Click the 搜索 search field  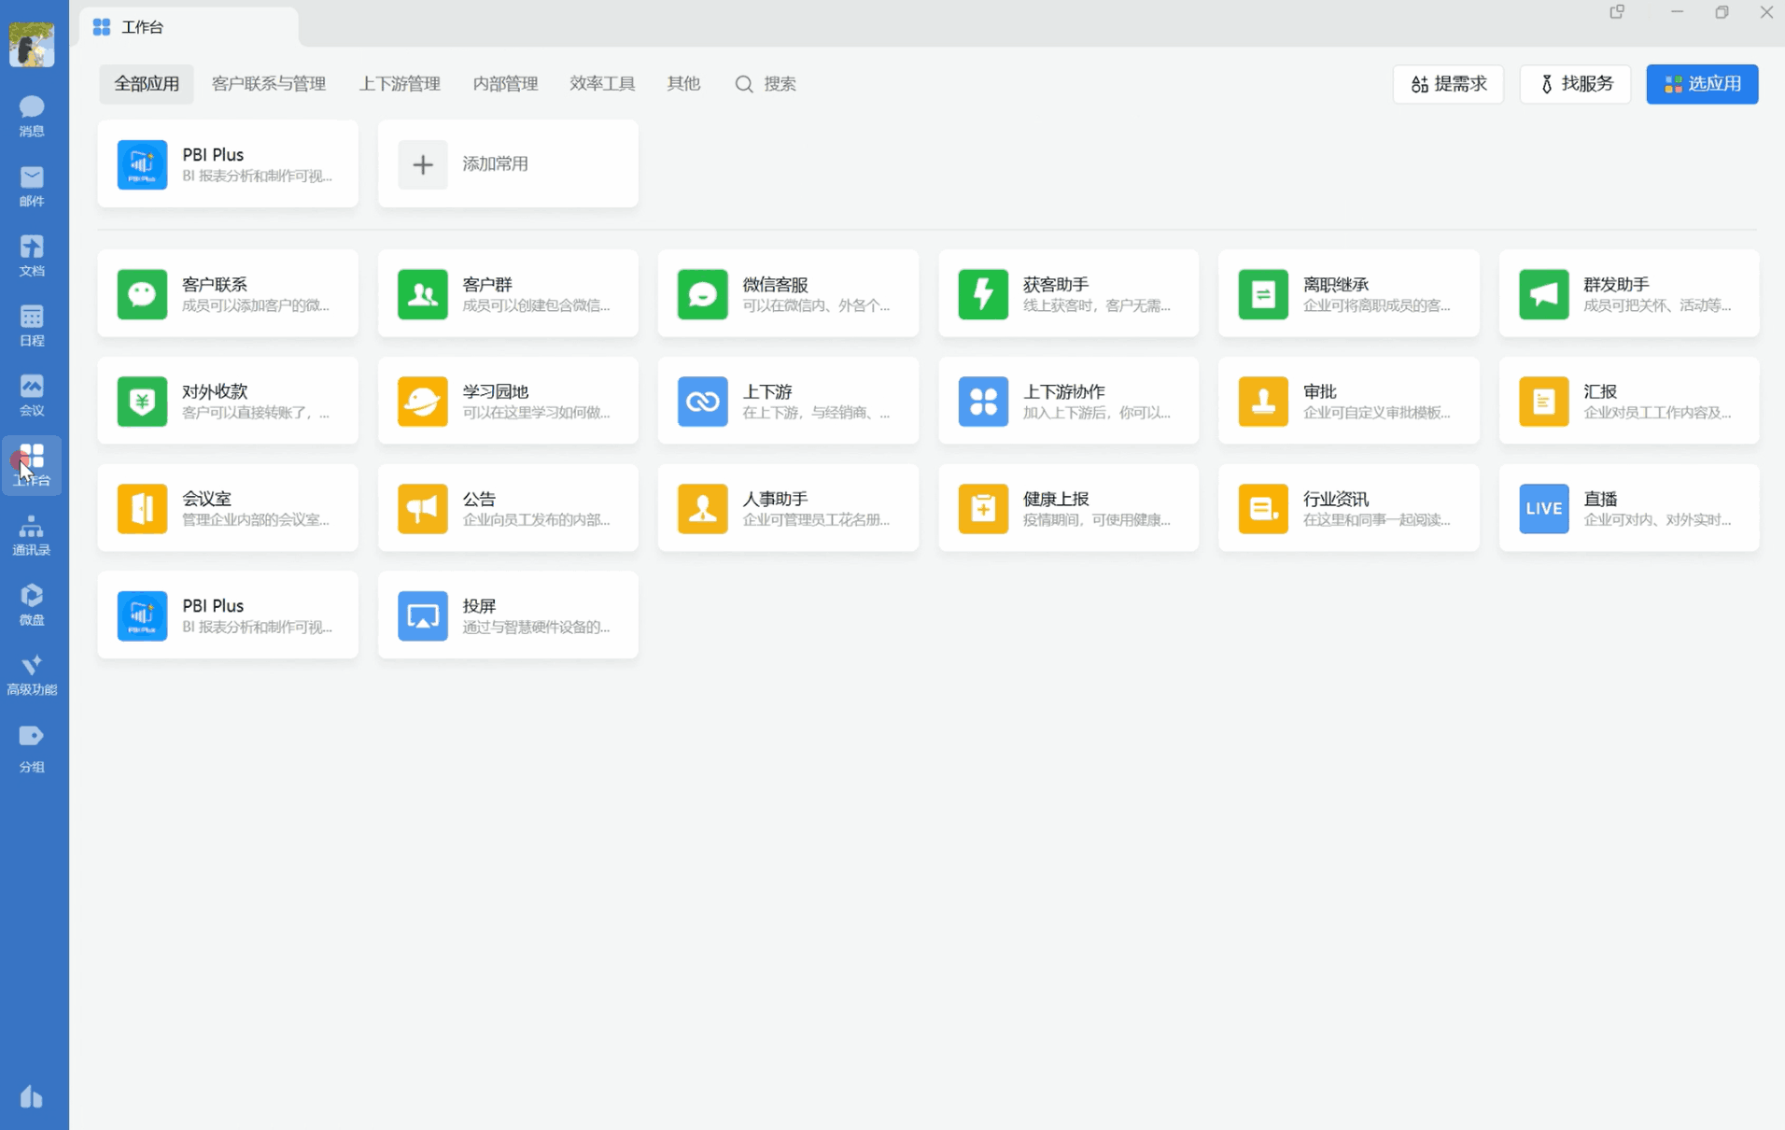click(x=766, y=84)
